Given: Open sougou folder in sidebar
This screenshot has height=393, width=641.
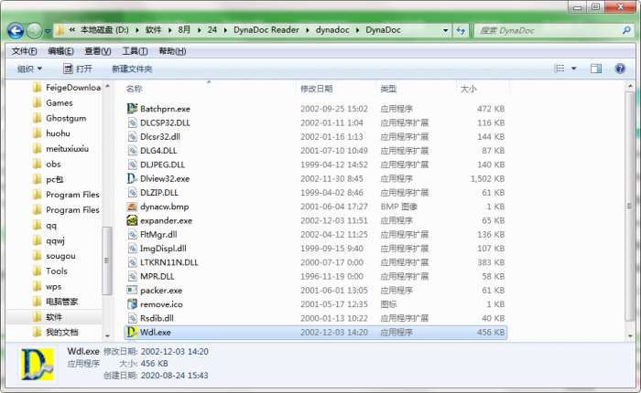Looking at the screenshot, I should [x=54, y=256].
